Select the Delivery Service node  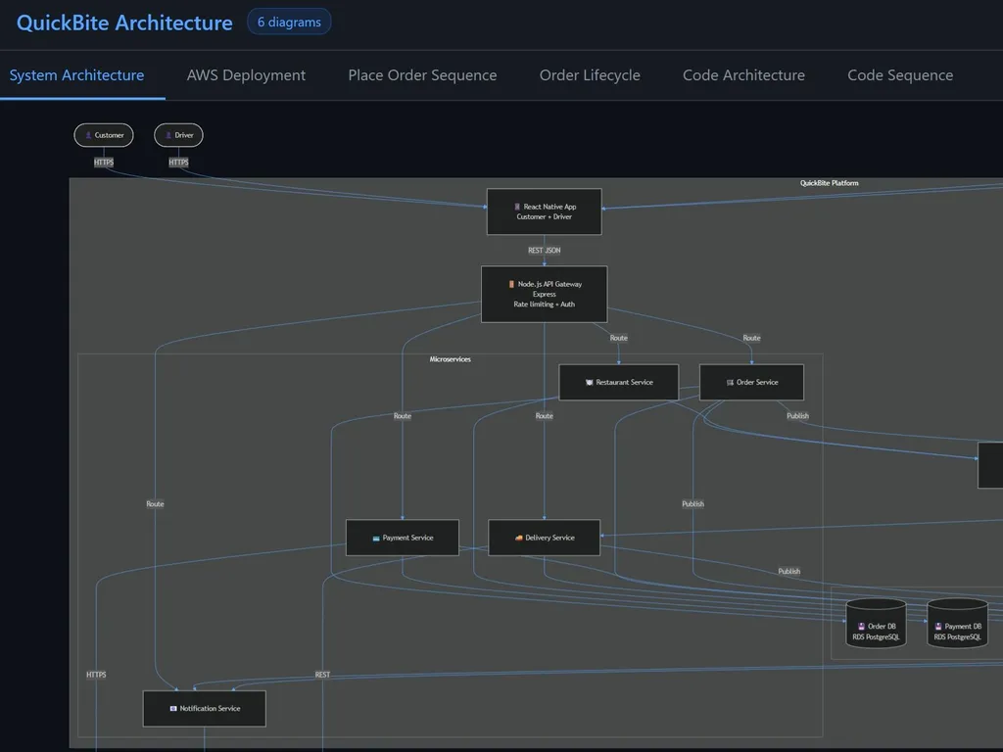coord(545,538)
